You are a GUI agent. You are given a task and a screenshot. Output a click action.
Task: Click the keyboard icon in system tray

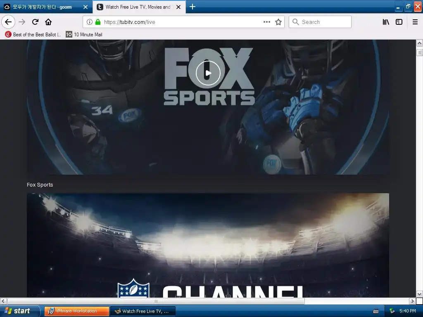[376, 311]
